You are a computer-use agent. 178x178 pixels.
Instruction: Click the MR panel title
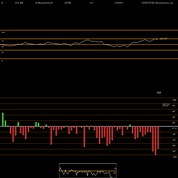coord(159,93)
